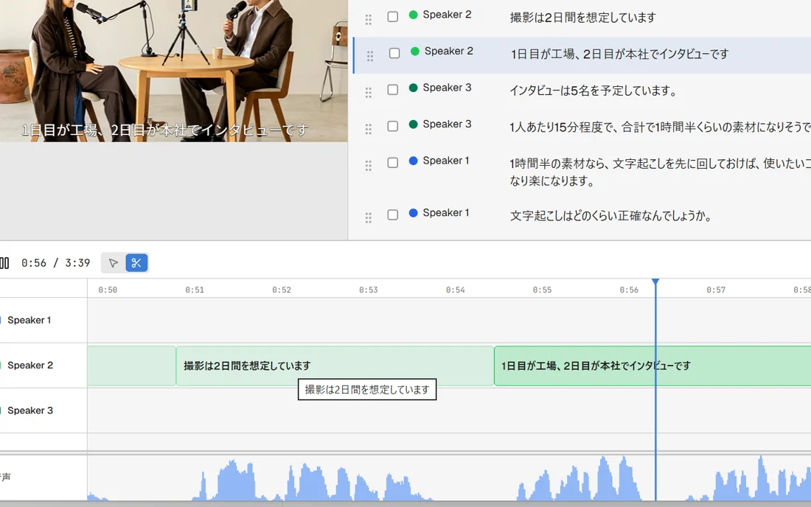Select transcript text インタビューは5名を予定しています。
Screen dimensions: 811x507
[x=594, y=91]
